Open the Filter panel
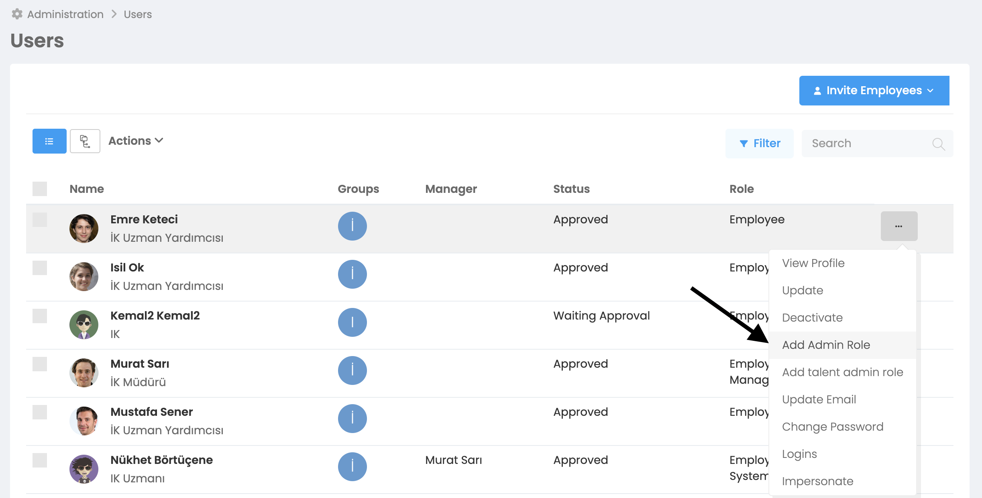The width and height of the screenshot is (982, 498). (759, 144)
